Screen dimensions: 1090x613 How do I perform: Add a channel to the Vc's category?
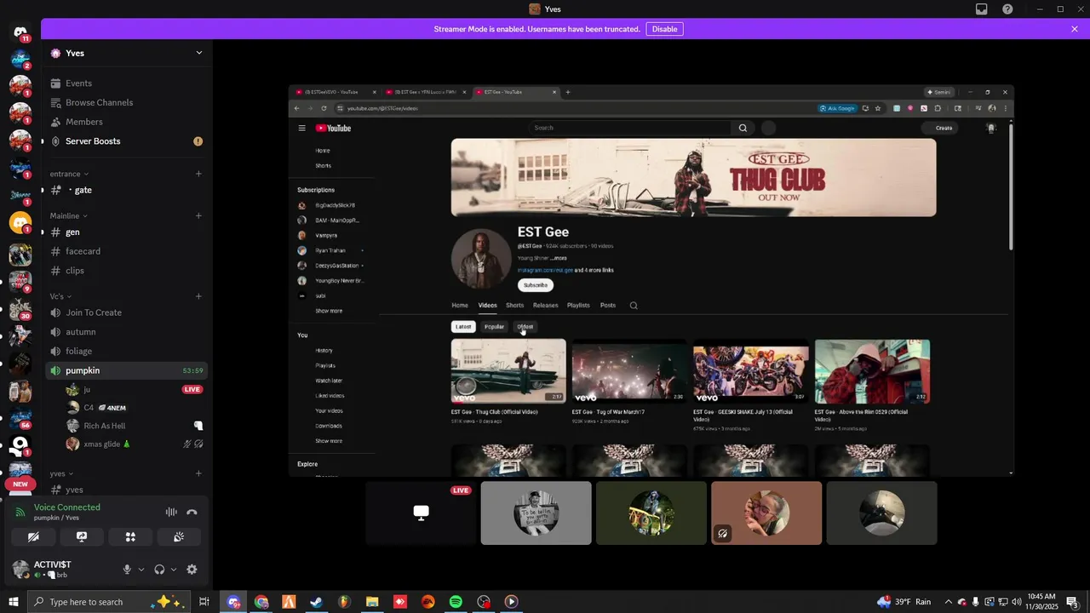click(x=198, y=296)
